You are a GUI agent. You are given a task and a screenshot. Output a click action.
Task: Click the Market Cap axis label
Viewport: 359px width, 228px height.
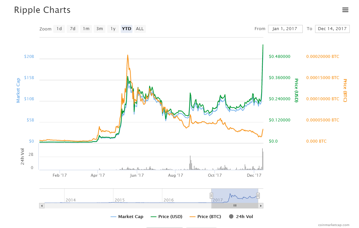pyautogui.click(x=18, y=90)
